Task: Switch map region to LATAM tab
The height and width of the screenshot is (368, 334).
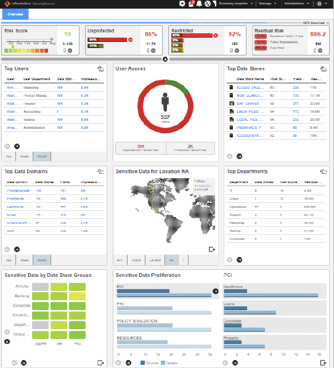Action: coord(155,260)
